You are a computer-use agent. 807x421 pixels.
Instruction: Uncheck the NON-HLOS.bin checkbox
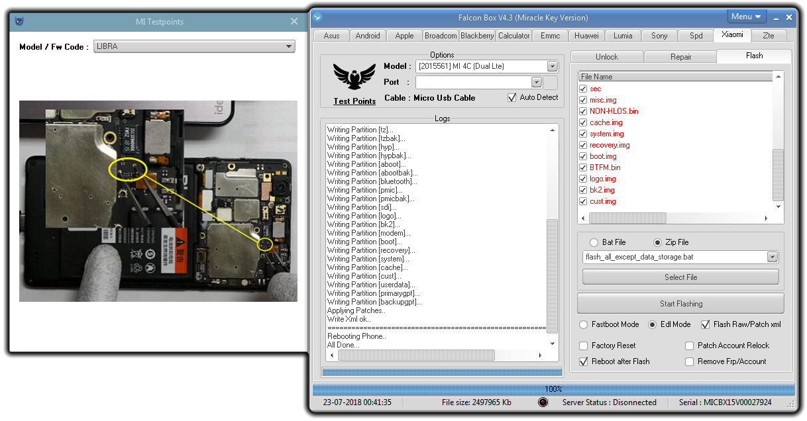tap(583, 111)
